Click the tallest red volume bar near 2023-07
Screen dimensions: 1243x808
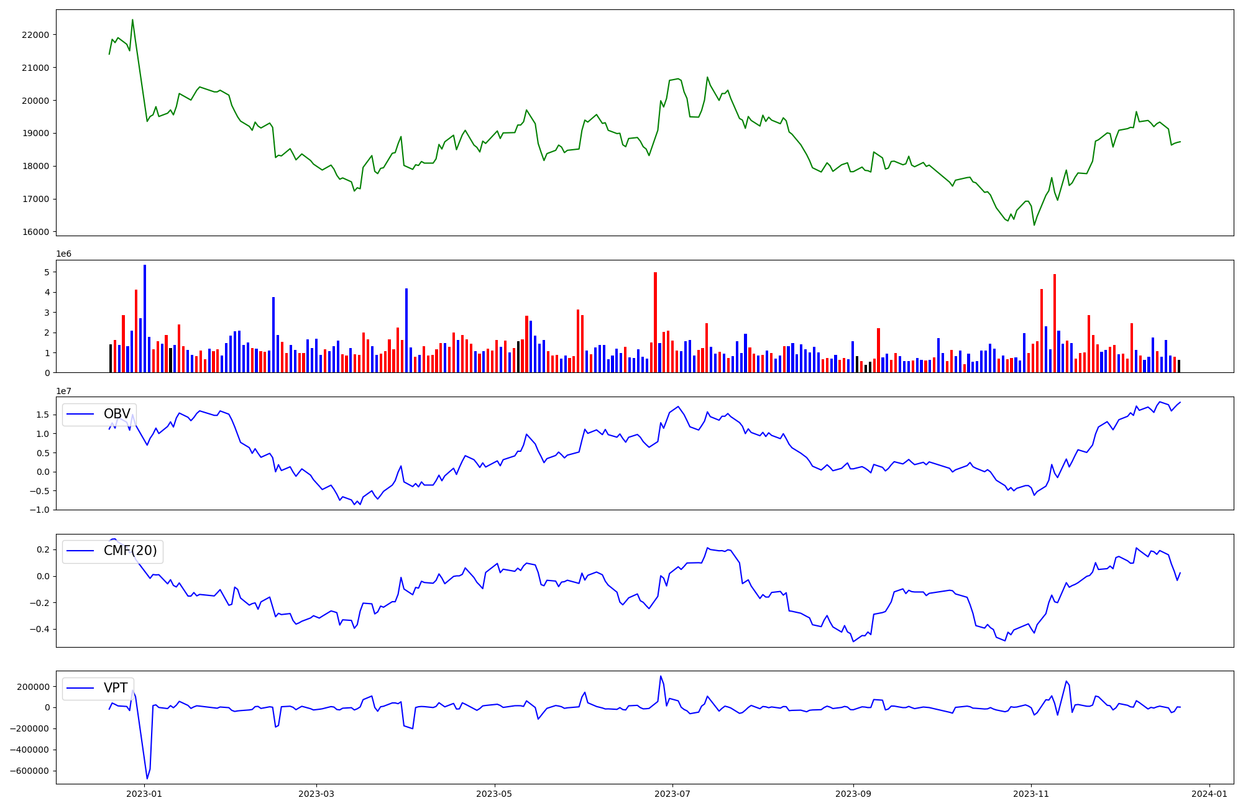point(655,322)
